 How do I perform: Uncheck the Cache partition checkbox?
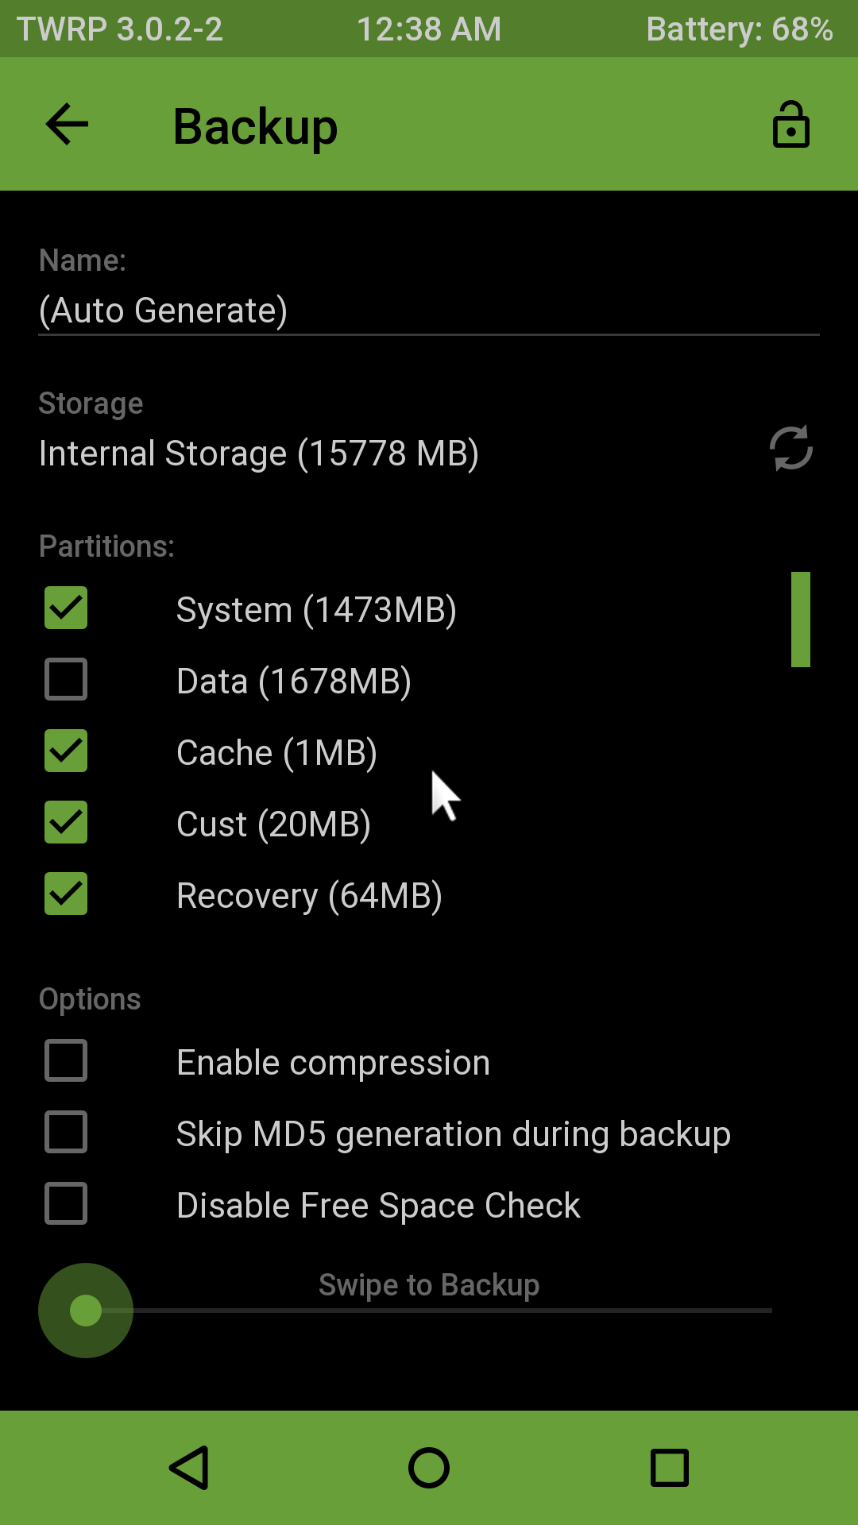tap(66, 751)
